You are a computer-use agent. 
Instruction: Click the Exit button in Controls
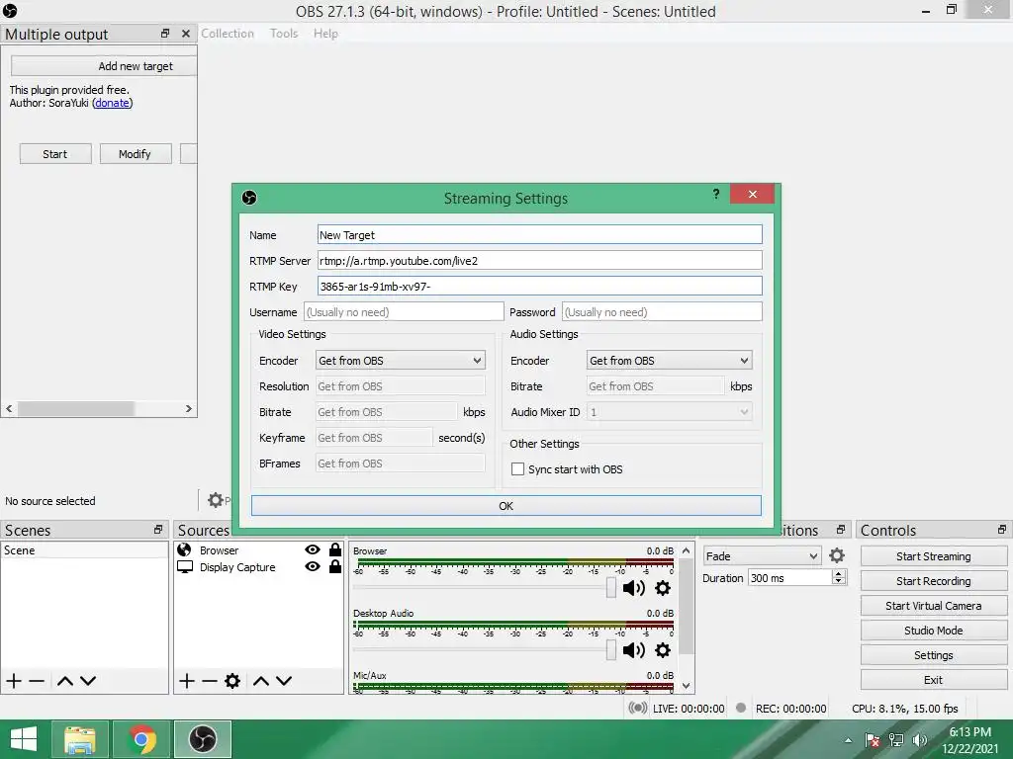point(933,680)
